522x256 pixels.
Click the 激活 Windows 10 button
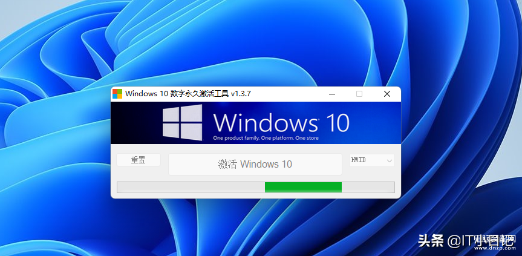(255, 164)
